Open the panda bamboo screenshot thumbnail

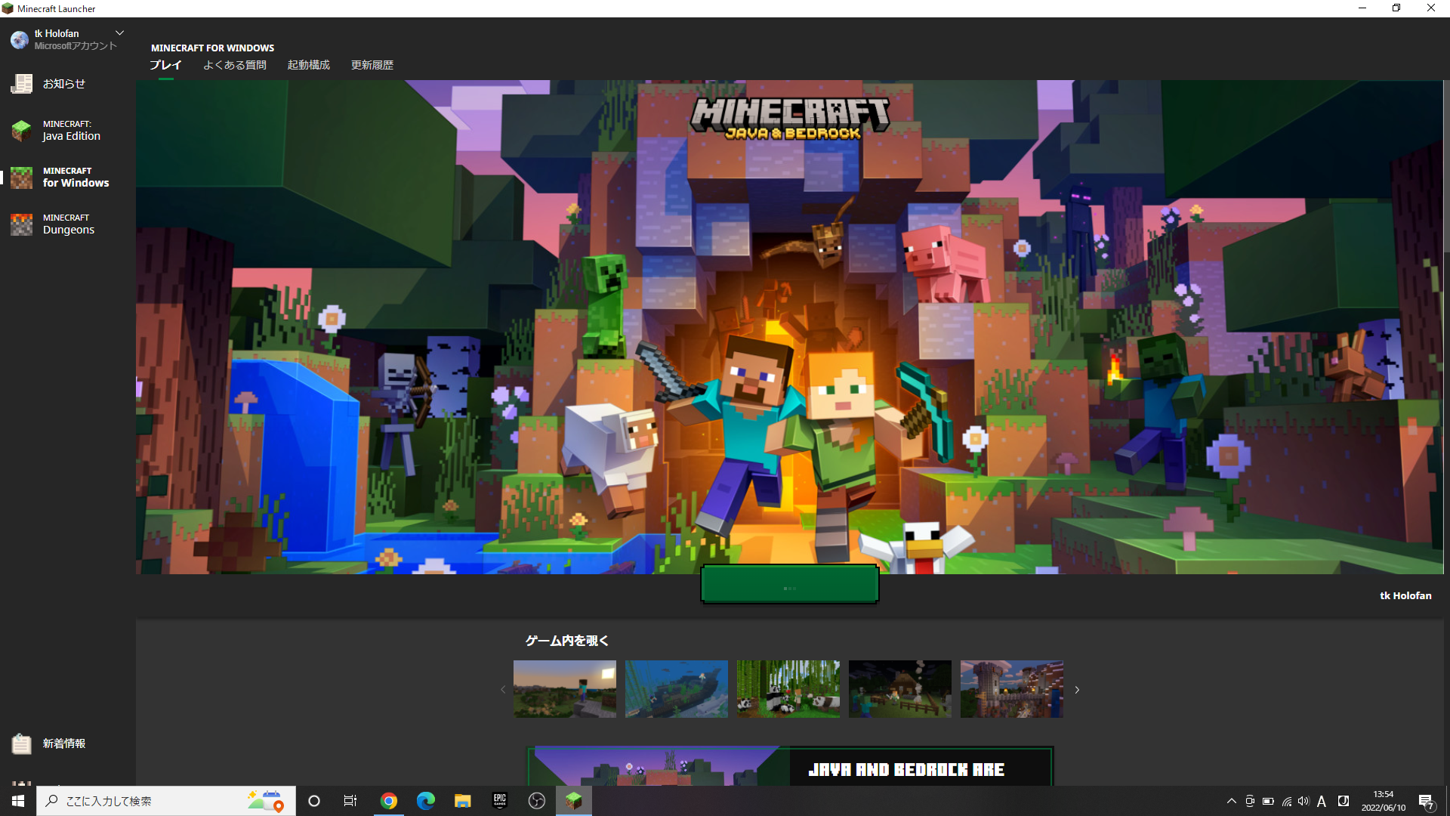tap(788, 689)
